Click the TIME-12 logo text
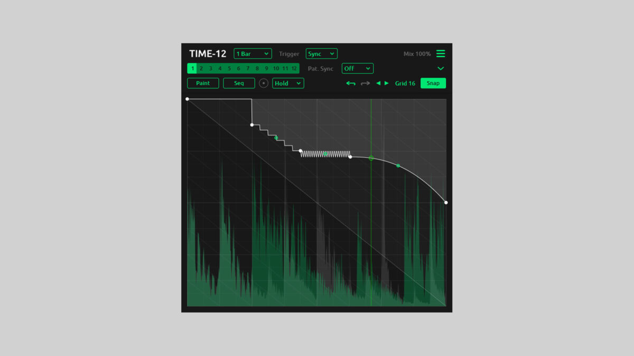This screenshot has width=634, height=356. tap(208, 53)
